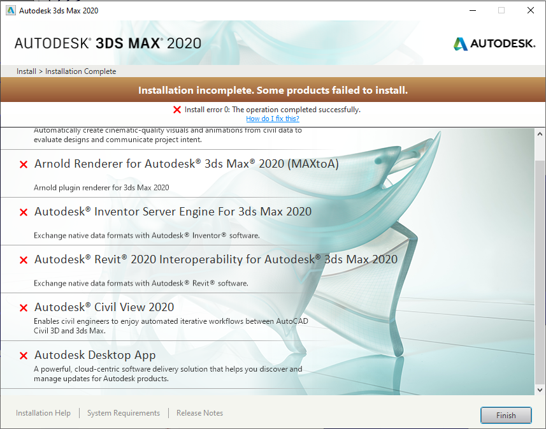This screenshot has height=429, width=546.
Task: Minimize the installer window
Action: click(473, 10)
